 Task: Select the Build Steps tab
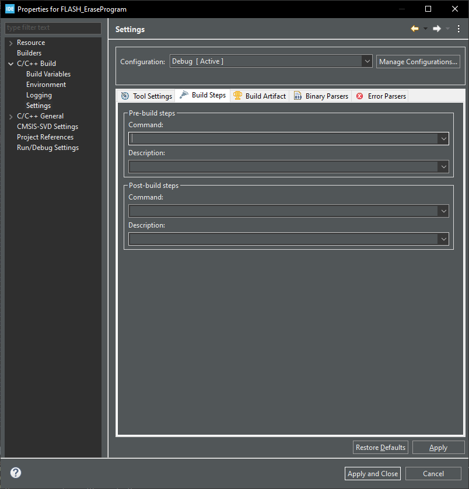202,95
